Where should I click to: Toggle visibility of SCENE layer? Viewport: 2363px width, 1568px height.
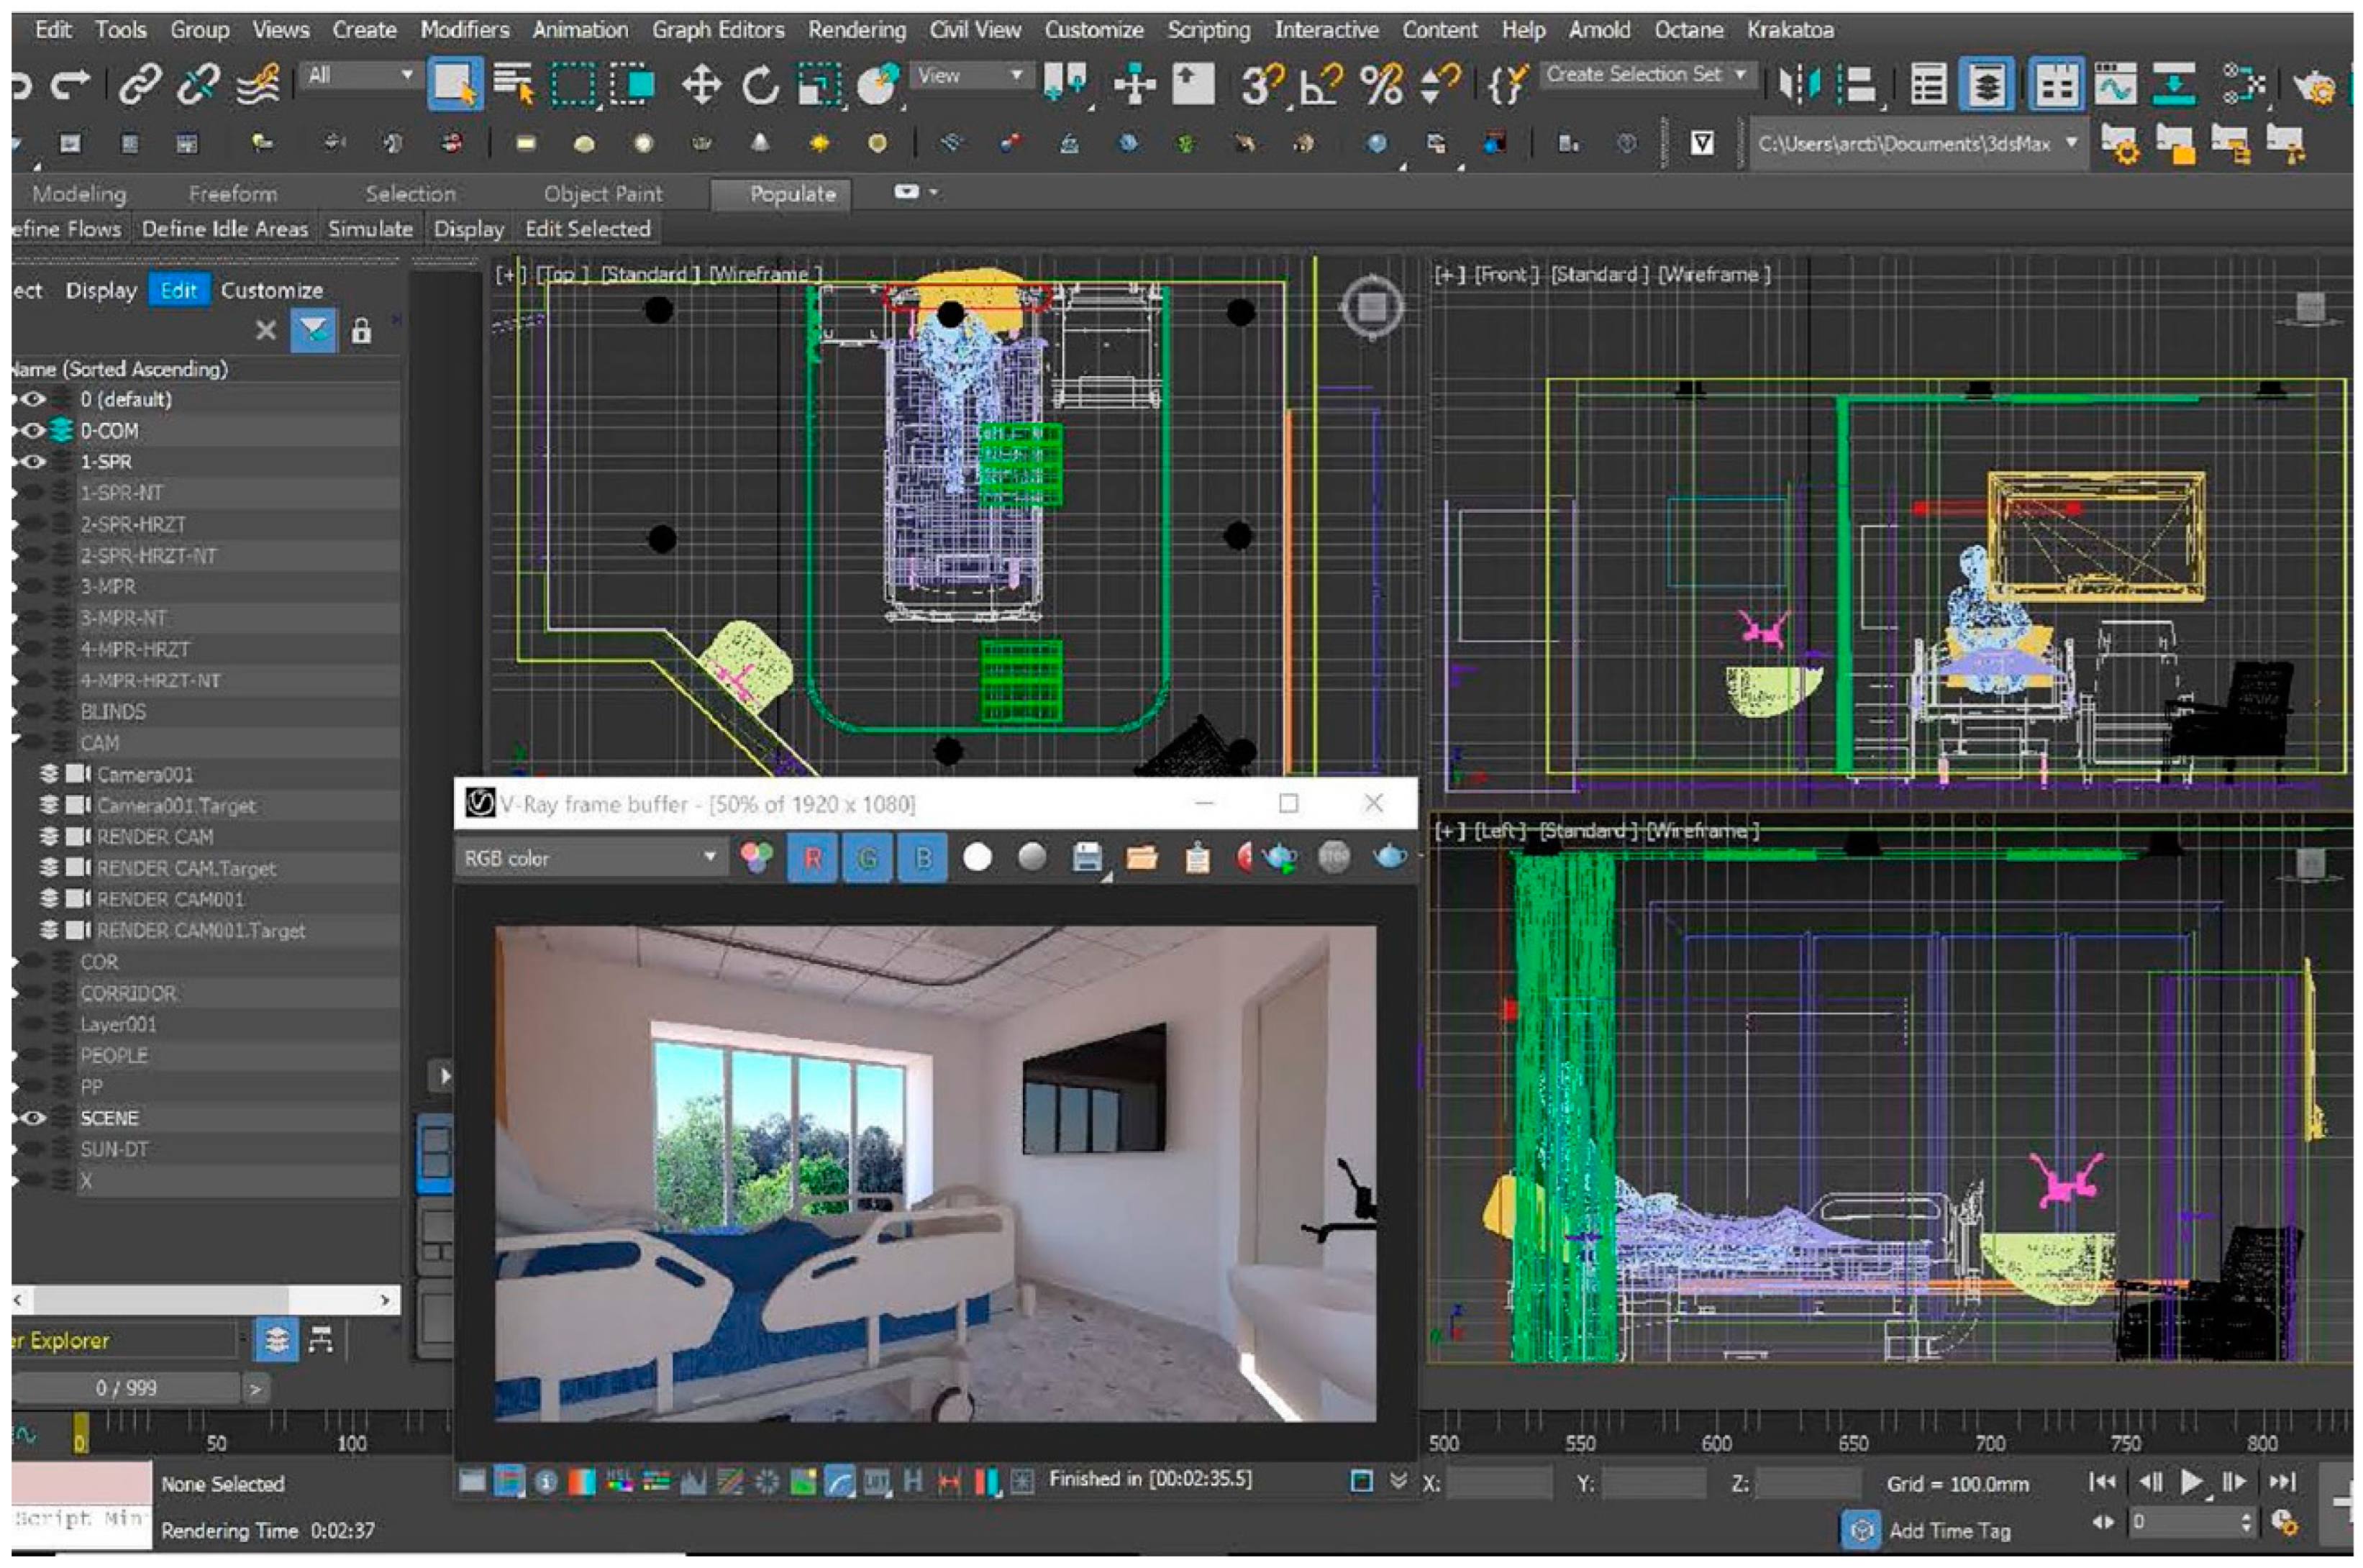click(x=34, y=1118)
